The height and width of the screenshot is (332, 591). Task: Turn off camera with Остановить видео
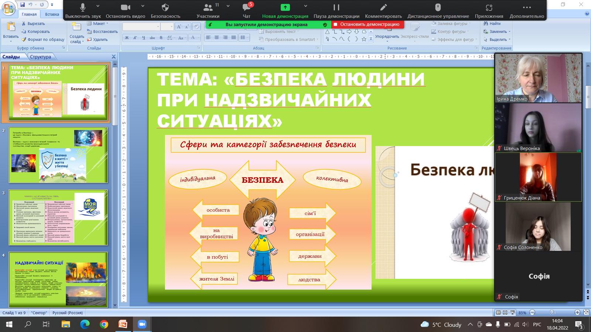coord(126,10)
